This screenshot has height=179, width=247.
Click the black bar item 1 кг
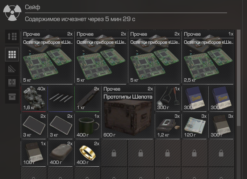[x=88, y=99]
